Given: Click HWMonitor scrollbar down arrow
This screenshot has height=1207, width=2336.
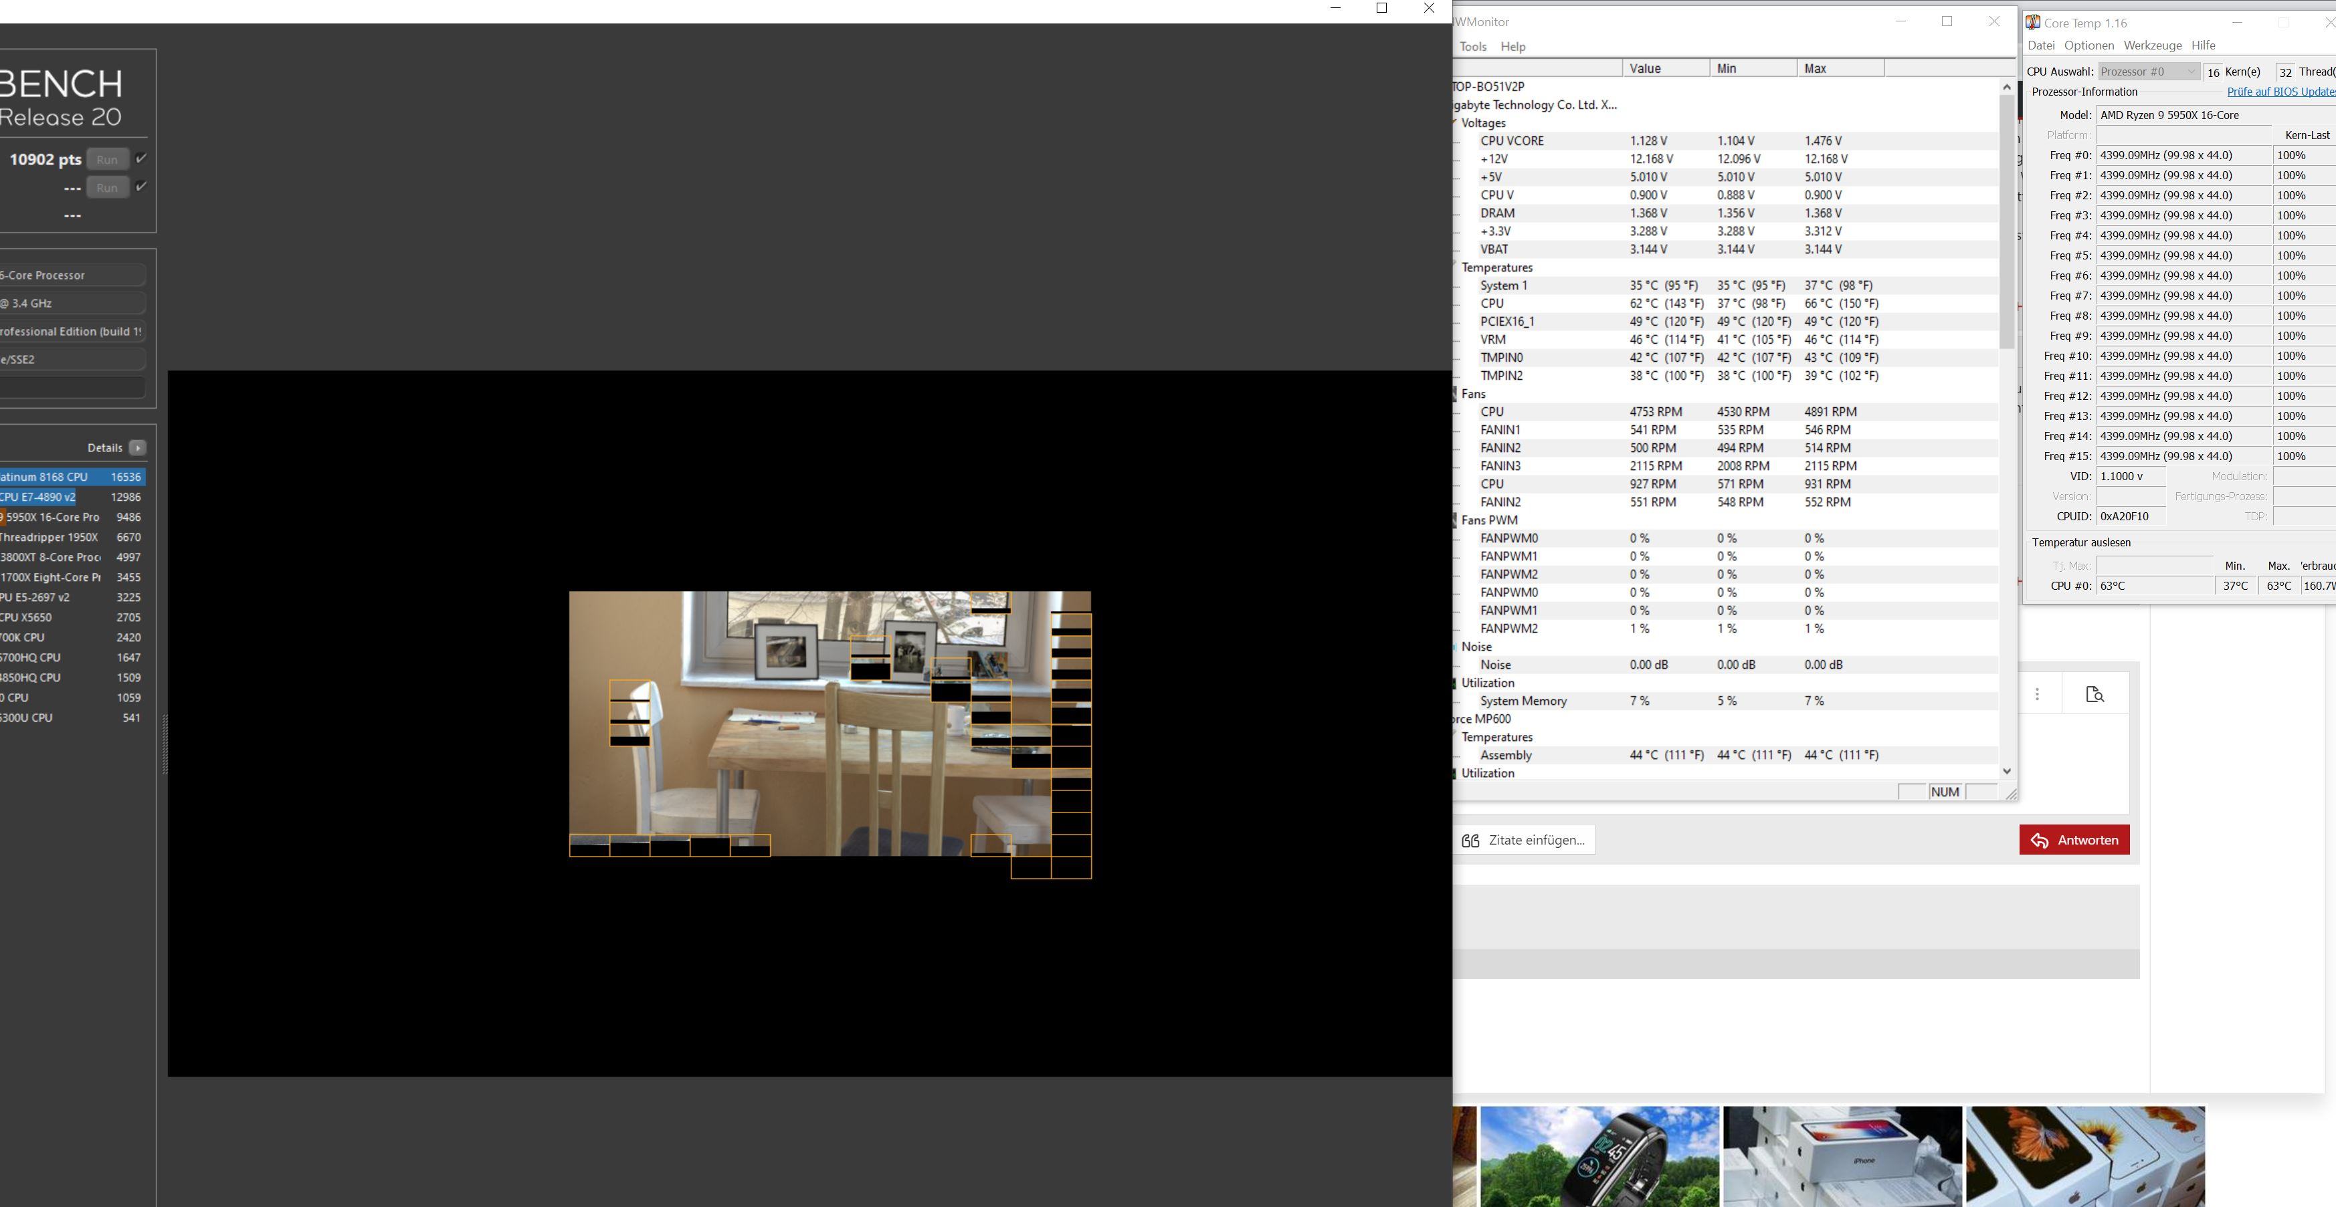Looking at the screenshot, I should coord(2007,771).
